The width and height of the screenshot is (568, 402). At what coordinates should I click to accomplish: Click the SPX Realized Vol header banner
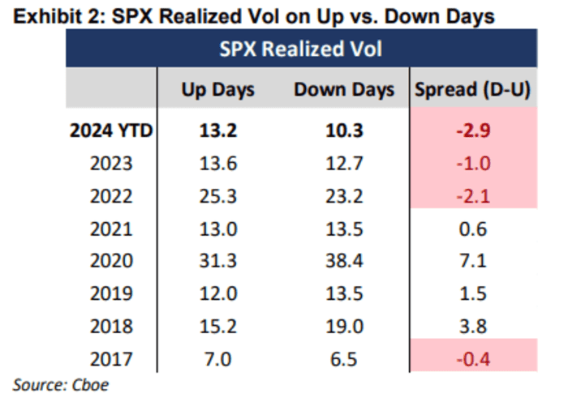(x=301, y=49)
